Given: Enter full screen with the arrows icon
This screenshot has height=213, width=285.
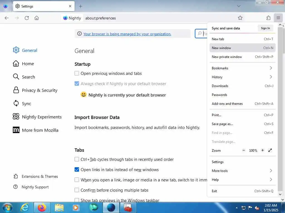Looking at the screenshot, I should [x=270, y=150].
